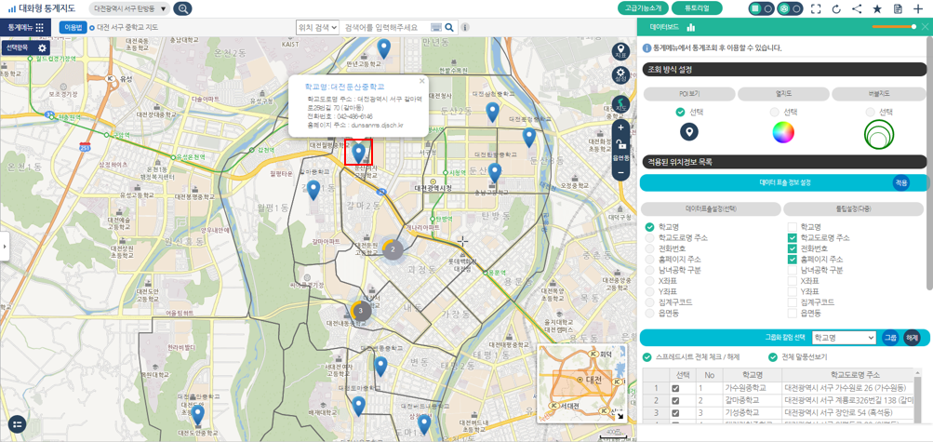Click the 튜토리얼 button
The width and height of the screenshot is (933, 442).
[697, 8]
